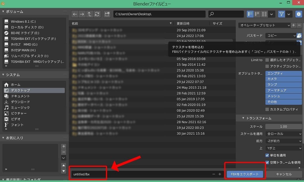Click the FBX export button

(245, 174)
